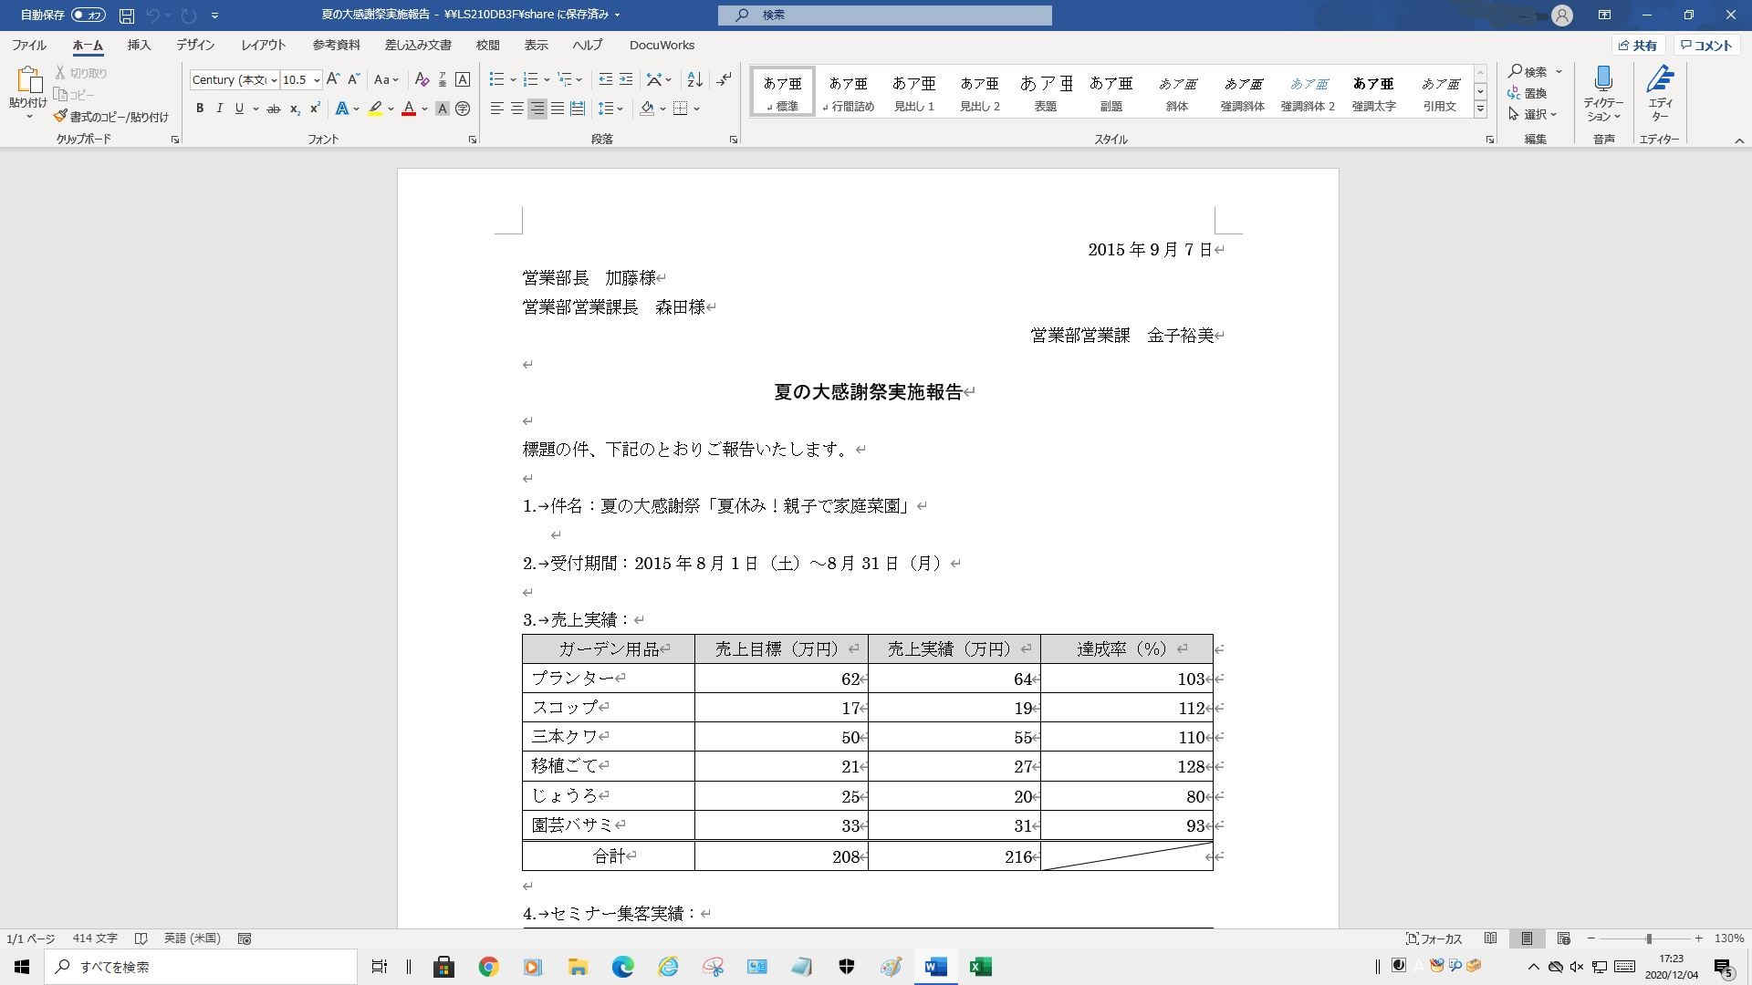Check spelling status icon in status bar
The width and height of the screenshot is (1752, 985).
[x=141, y=938]
